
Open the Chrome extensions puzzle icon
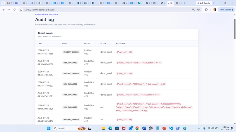(x=206, y=10)
